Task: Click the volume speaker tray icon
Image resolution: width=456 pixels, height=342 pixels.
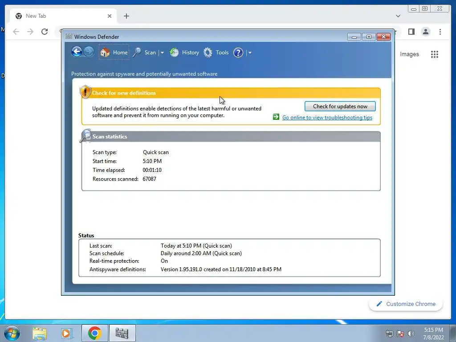Action: click(411, 334)
